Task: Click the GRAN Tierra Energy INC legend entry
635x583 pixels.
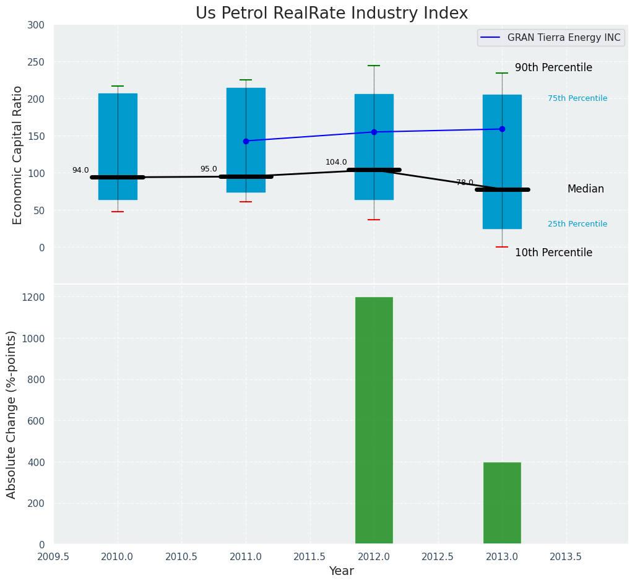Action: tap(563, 37)
